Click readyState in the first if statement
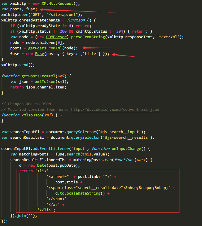Image resolution: width=202 pixels, height=226 pixels. [x=48, y=26]
